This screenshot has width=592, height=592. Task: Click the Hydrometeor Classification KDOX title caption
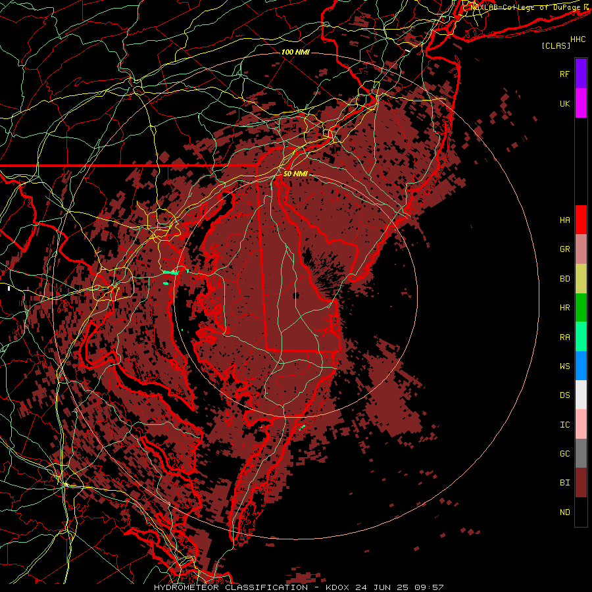(x=299, y=587)
